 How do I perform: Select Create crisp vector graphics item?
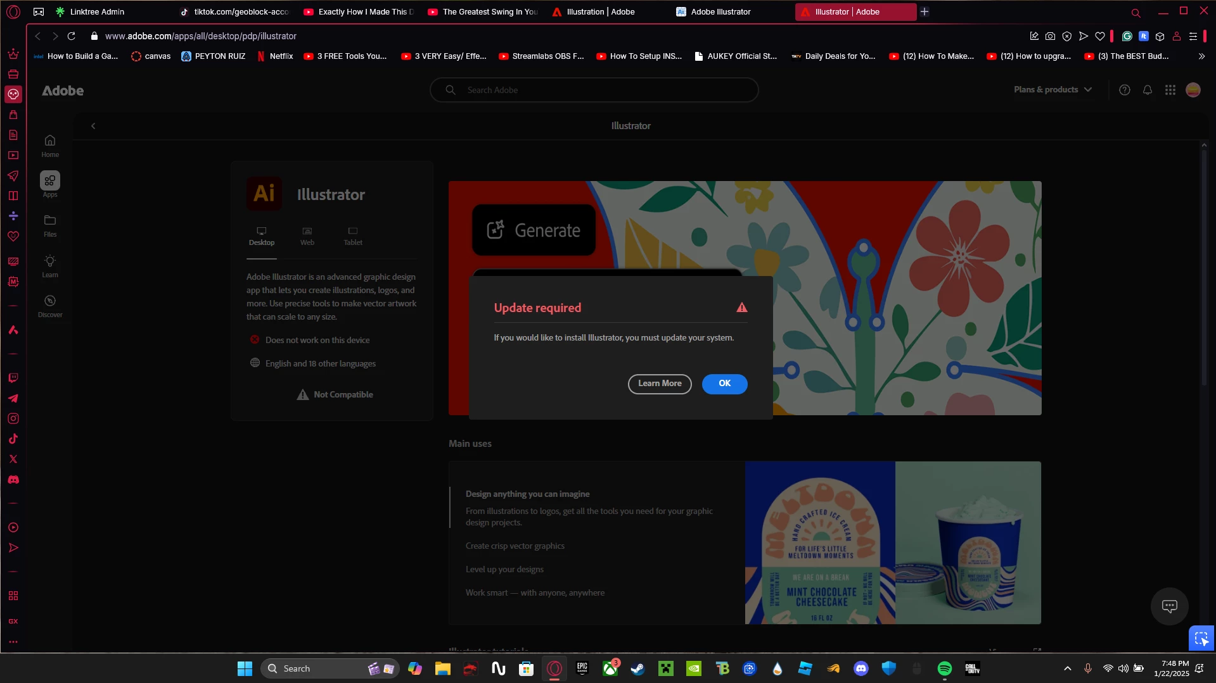515,546
